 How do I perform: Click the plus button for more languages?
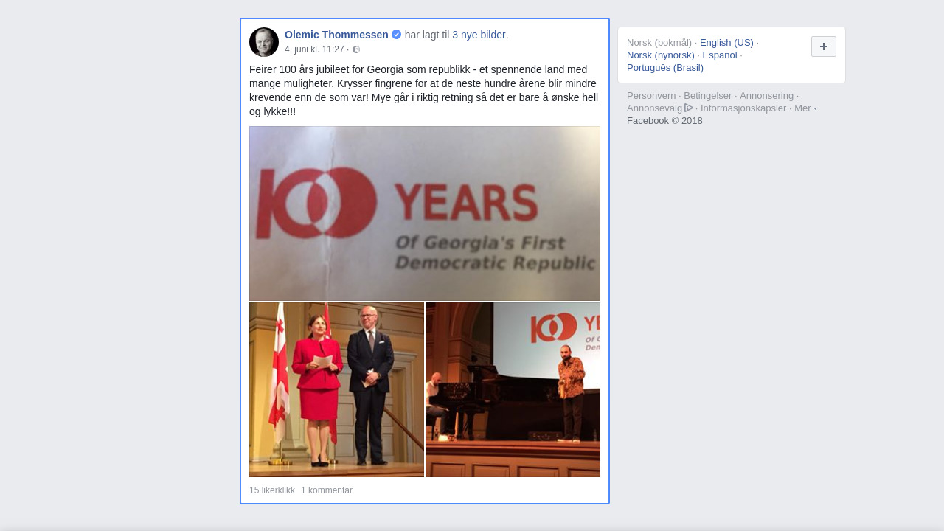824,46
